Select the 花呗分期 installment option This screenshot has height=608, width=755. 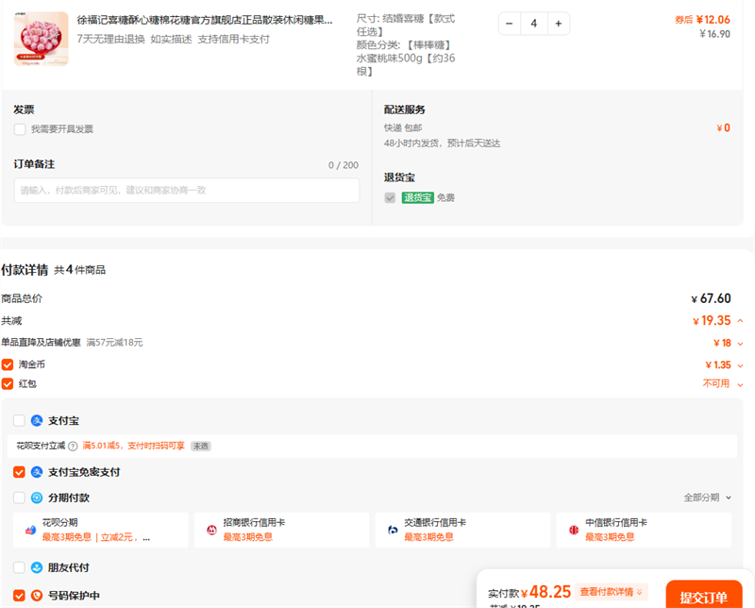[100, 530]
